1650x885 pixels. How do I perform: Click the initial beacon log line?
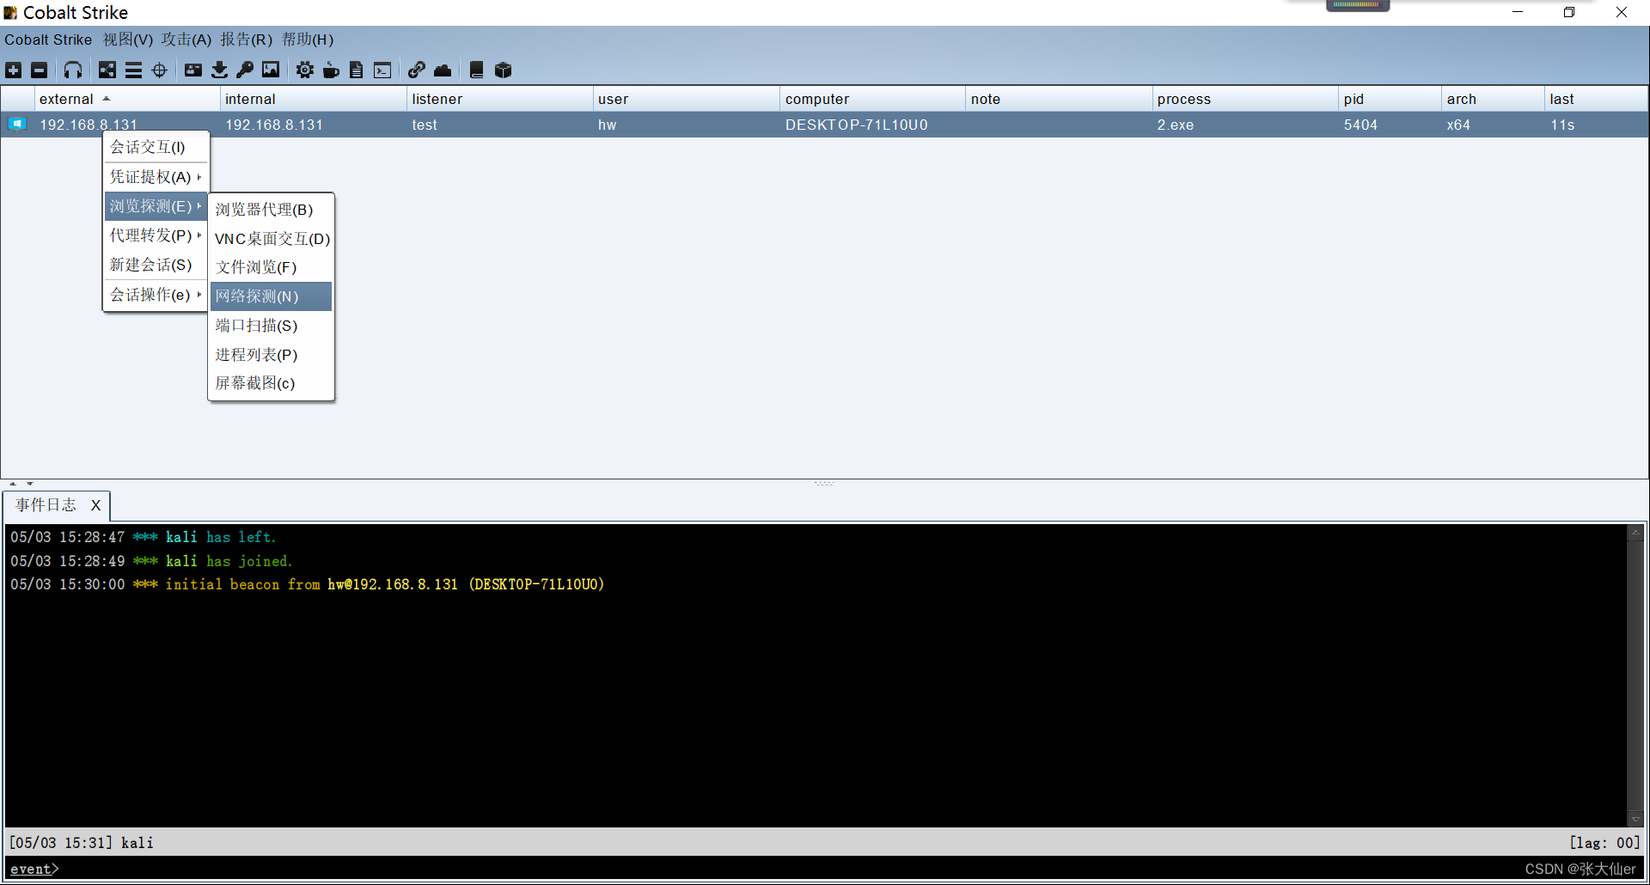coord(307,584)
